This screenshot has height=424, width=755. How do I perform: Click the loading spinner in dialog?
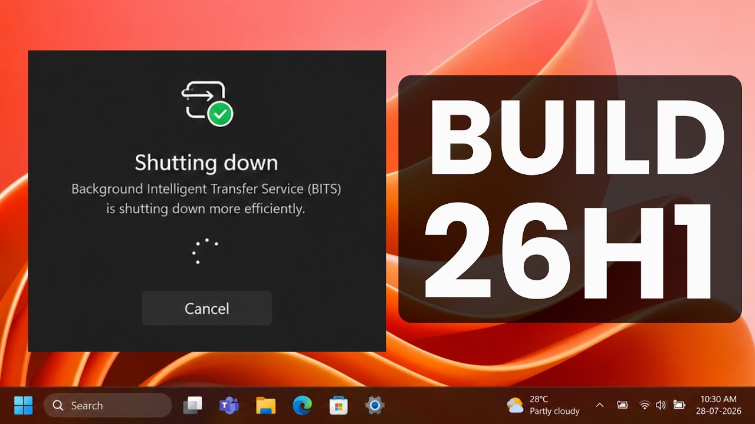(x=205, y=251)
